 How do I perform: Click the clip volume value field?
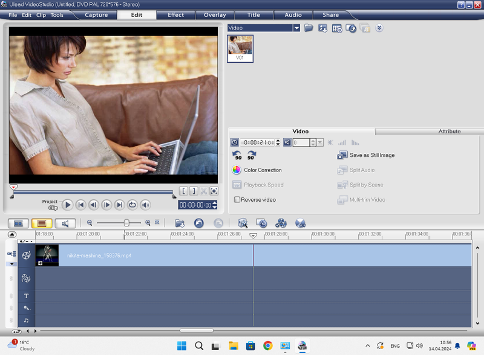(301, 142)
